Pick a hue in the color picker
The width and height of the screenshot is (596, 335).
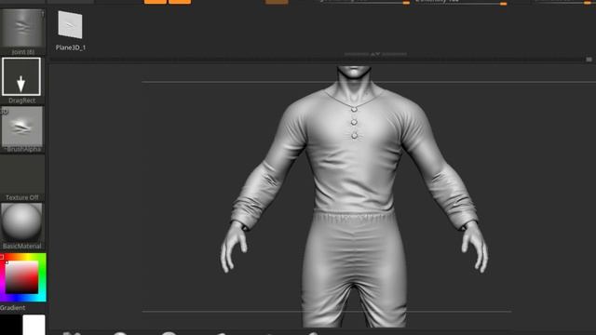coord(22,277)
